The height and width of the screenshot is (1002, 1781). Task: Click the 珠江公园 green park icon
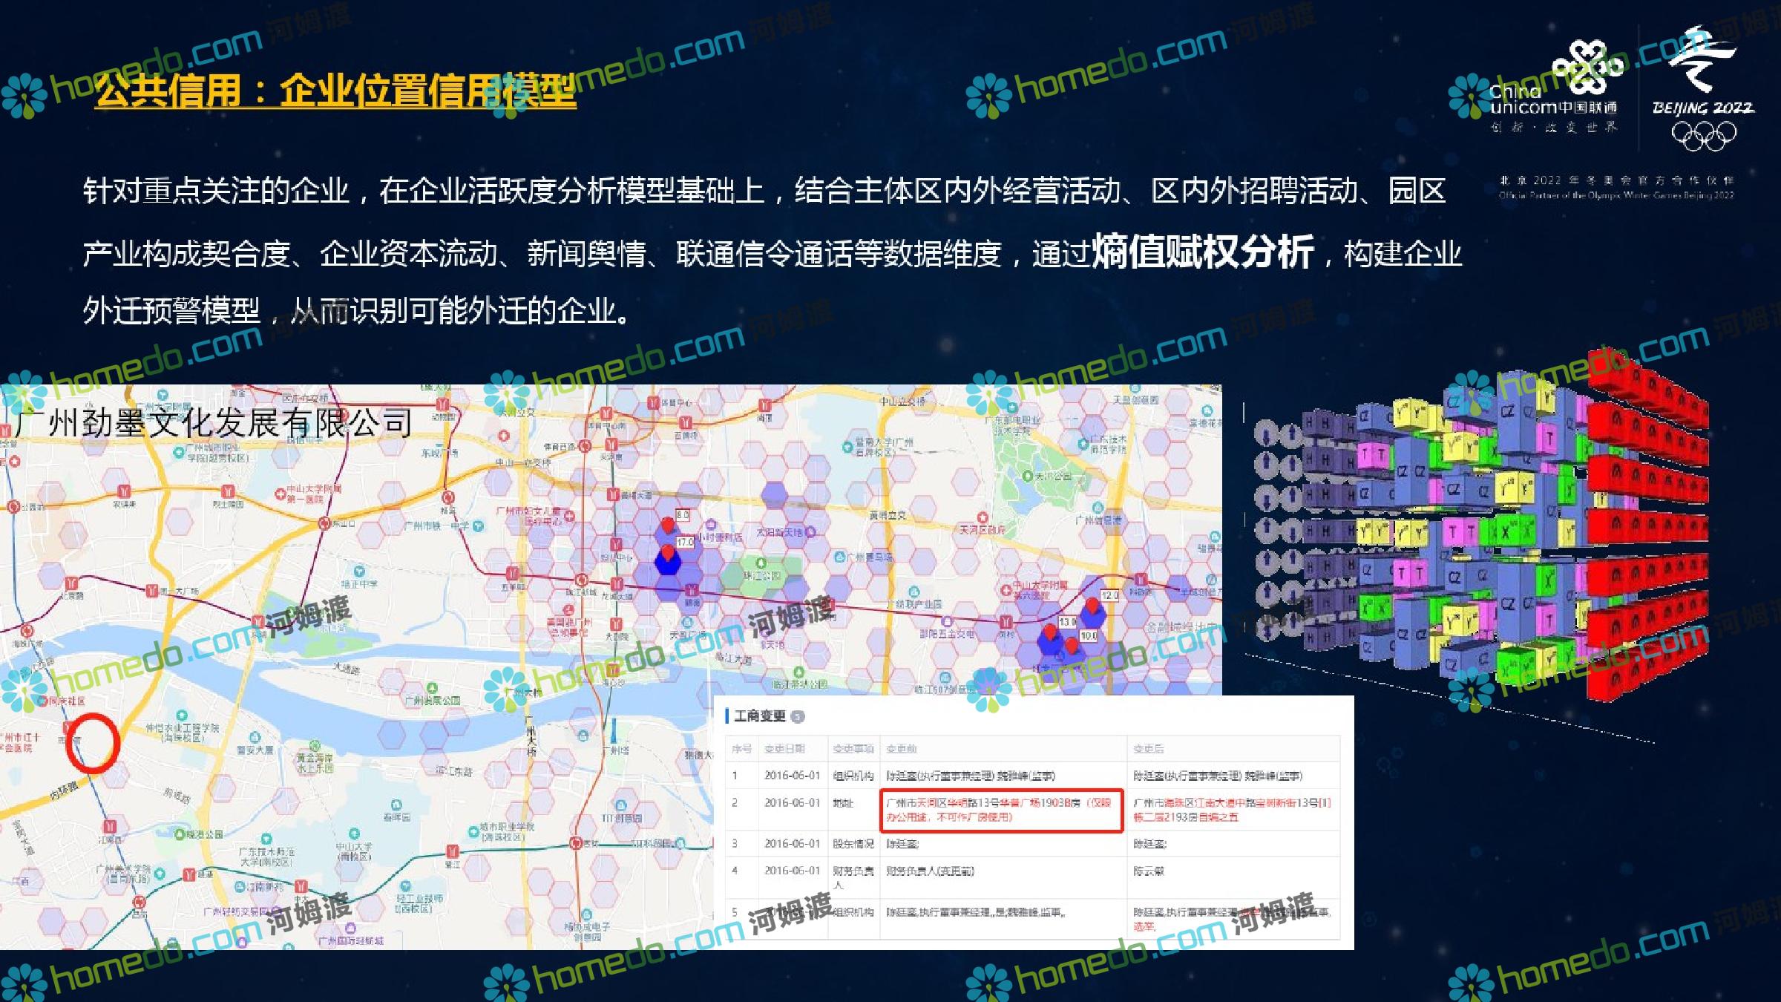[761, 563]
